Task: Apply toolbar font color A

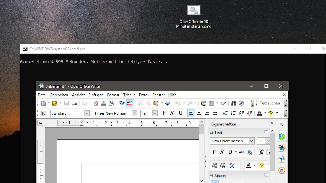Action: tap(259, 113)
